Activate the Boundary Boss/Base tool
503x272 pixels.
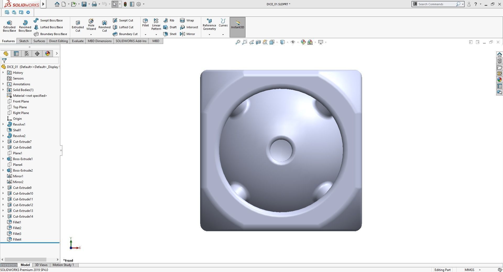click(x=51, y=34)
